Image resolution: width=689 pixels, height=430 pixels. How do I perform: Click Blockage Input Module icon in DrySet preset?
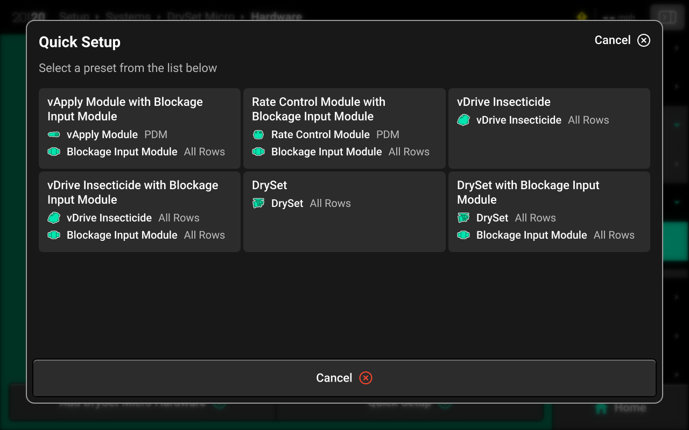(463, 235)
